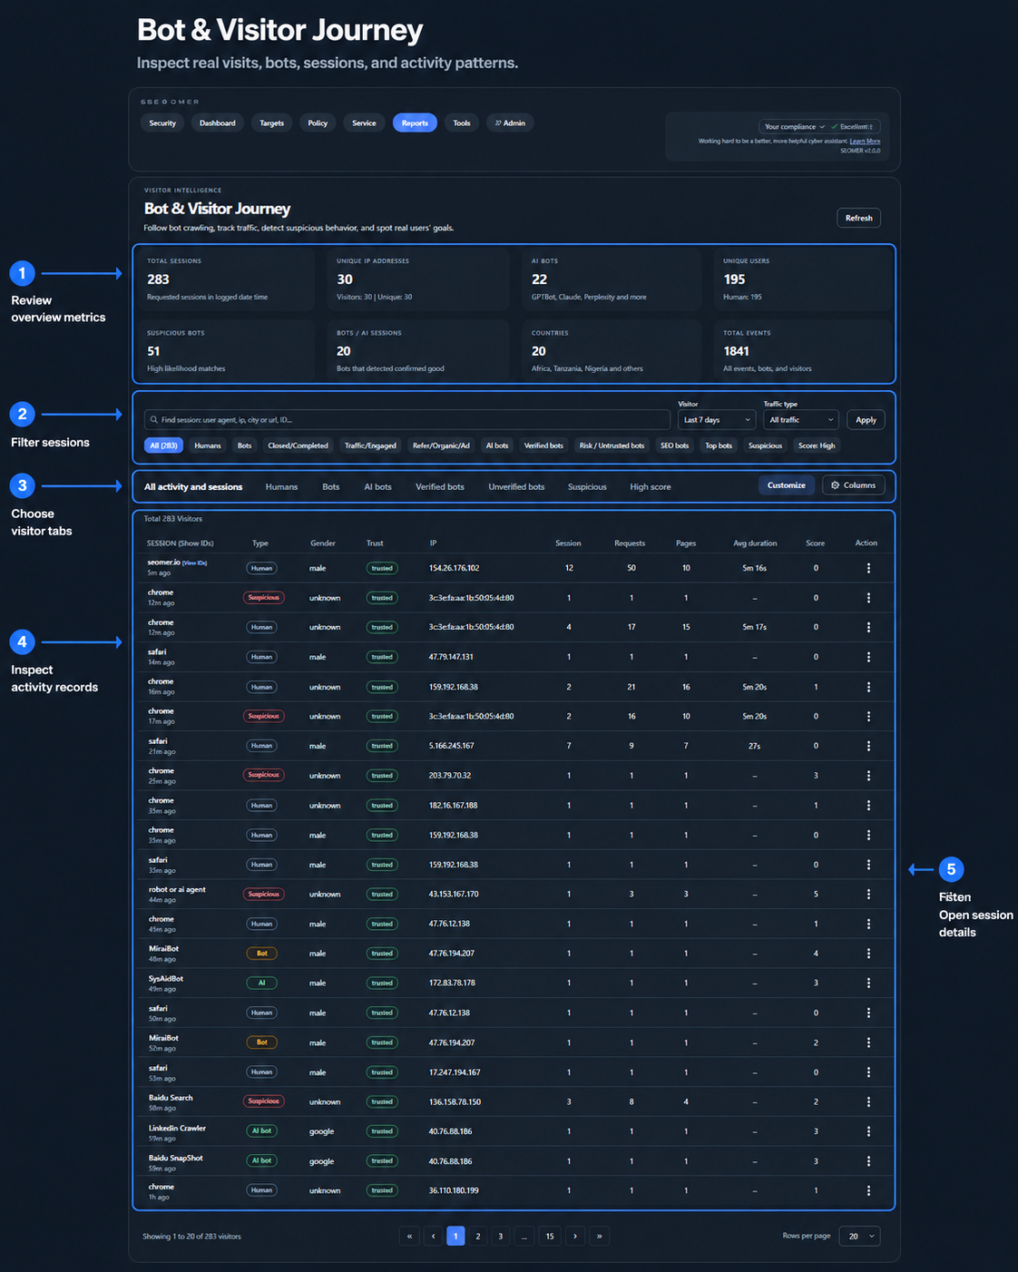Open action menu for safari 21m ago row

pyautogui.click(x=868, y=746)
